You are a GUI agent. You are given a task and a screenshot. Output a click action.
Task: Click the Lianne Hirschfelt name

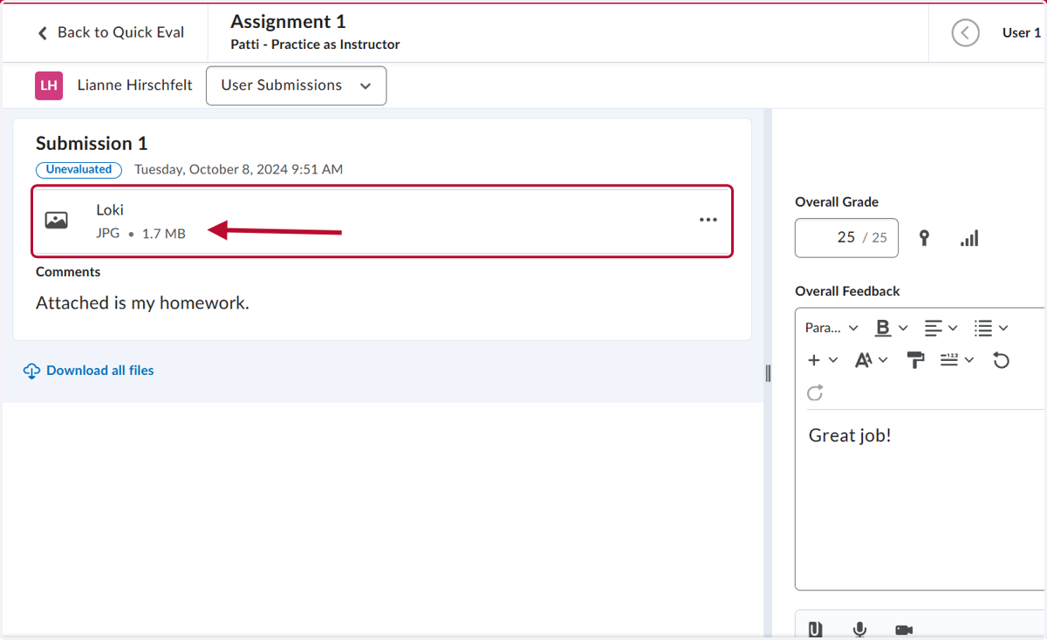134,85
